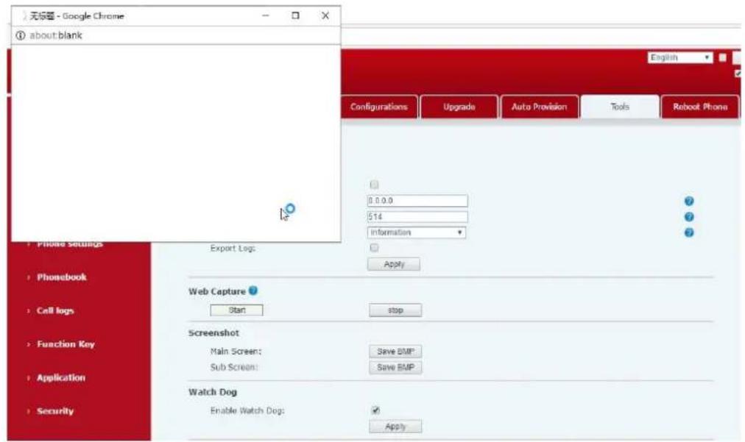The height and width of the screenshot is (442, 745).
Task: Toggle checkbox above the 0.0.0.0 field
Action: pos(375,184)
